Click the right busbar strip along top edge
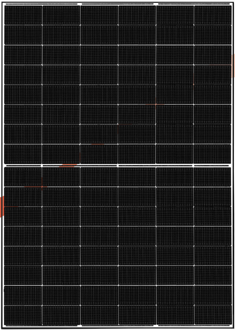 [194, 4]
